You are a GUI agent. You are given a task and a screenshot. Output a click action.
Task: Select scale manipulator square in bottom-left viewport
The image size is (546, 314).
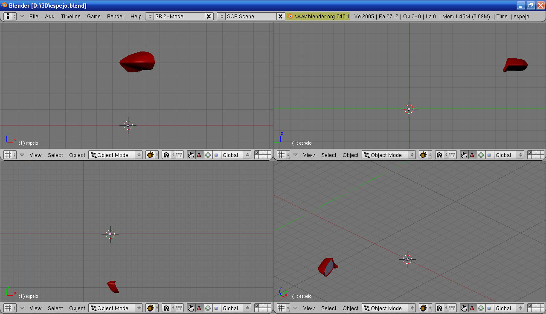[x=216, y=308]
